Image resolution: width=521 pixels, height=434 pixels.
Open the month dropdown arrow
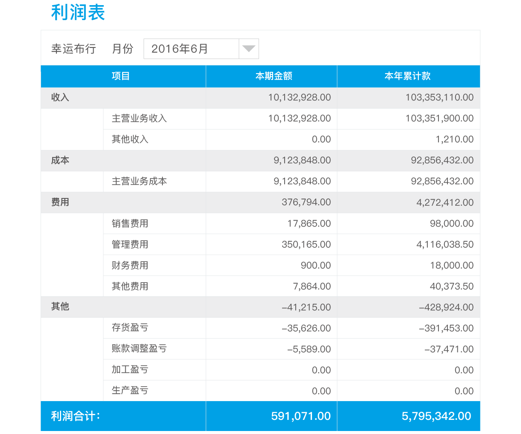[248, 49]
